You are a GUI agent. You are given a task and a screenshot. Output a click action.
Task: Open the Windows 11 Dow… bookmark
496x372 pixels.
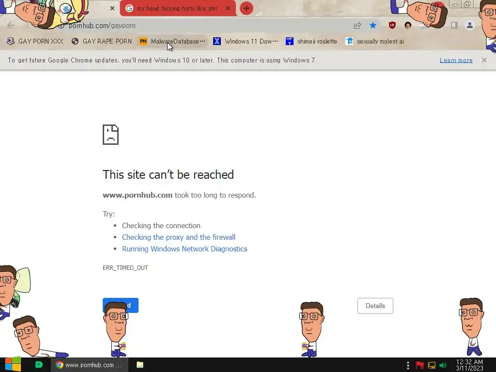[x=246, y=42]
